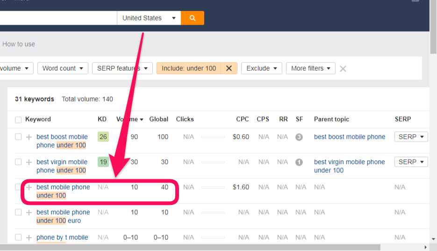Open SERP dropdown for best boost row
Image resolution: width=437 pixels, height=251 pixels.
411,137
